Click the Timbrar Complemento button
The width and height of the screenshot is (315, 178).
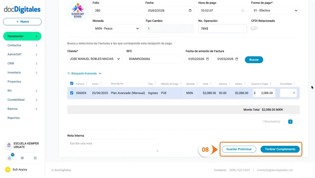(280, 149)
